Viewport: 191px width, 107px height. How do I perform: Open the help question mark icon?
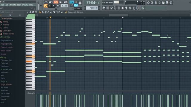click(160, 3)
